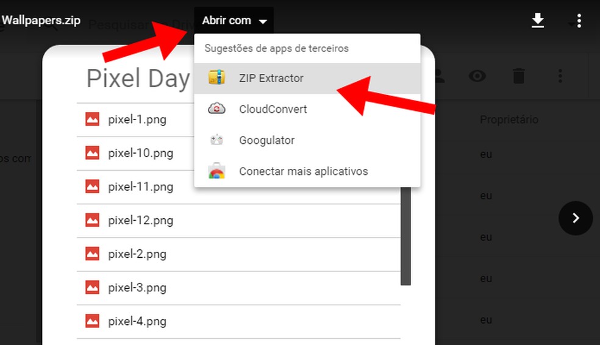Click the Googulator gamepad icon
Viewport: 600px width, 345px height.
(216, 140)
